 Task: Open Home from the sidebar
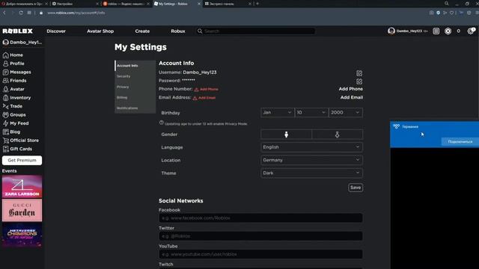pos(13,55)
